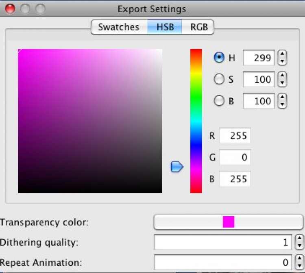Click the Dithering quality input field
The height and width of the screenshot is (273, 305).
coord(224,243)
